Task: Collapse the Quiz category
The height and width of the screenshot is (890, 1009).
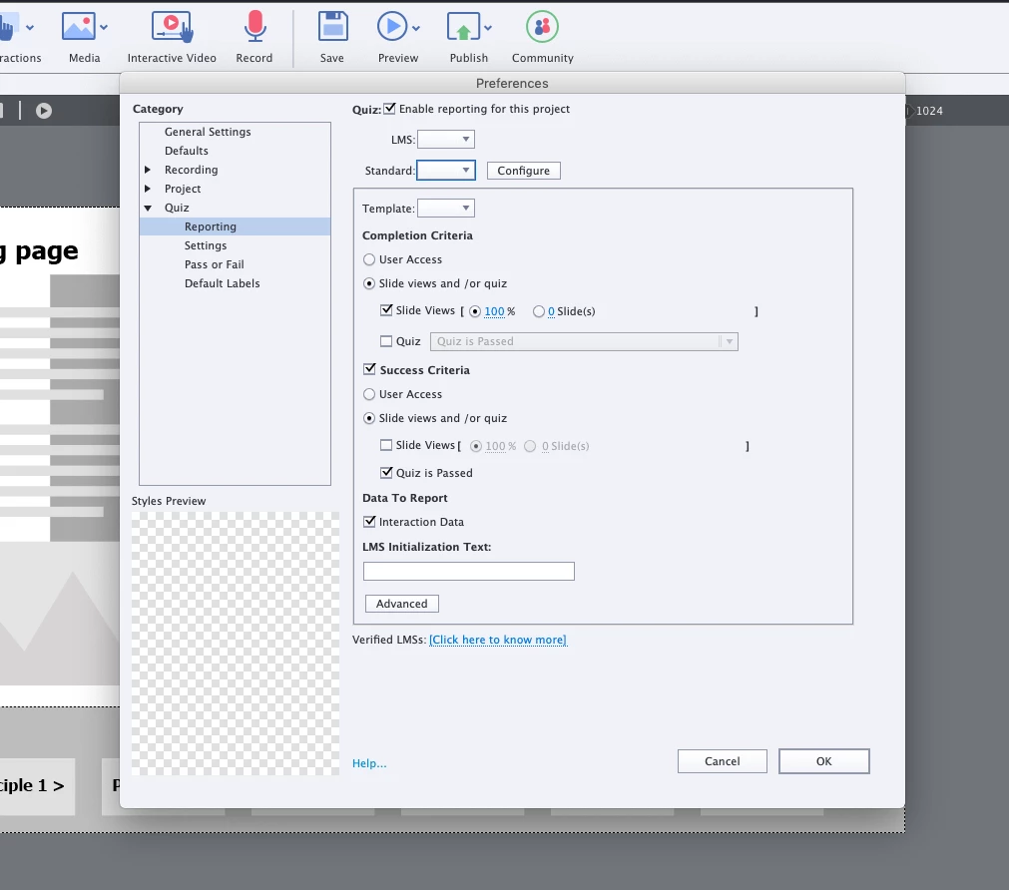Action: coord(148,208)
